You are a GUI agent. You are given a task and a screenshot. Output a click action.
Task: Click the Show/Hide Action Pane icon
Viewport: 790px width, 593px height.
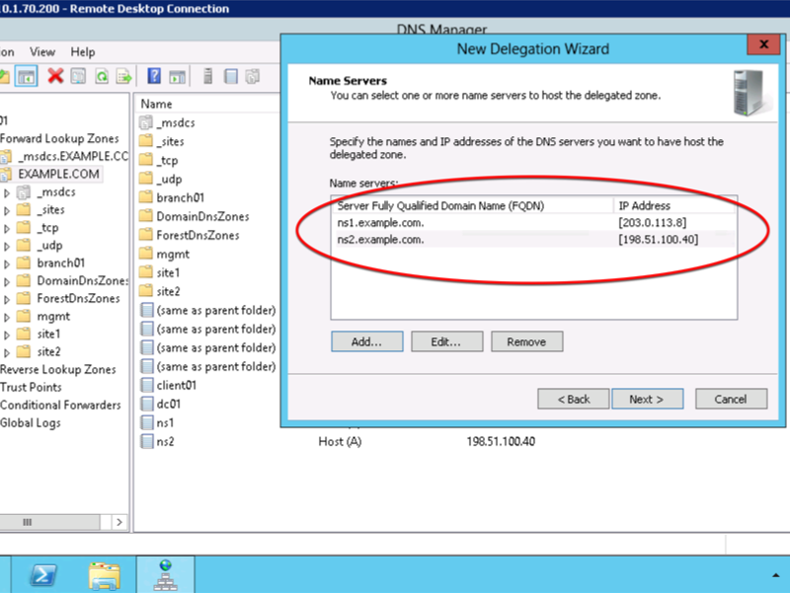[177, 77]
